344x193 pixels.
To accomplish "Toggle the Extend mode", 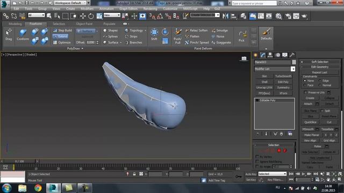I will (61, 36).
